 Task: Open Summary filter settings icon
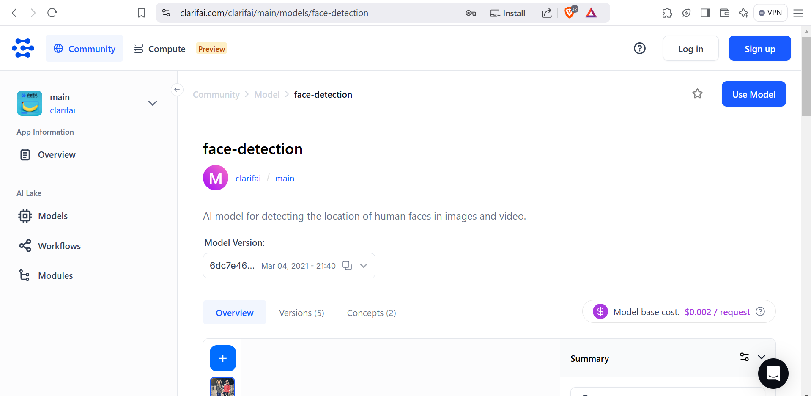click(744, 357)
